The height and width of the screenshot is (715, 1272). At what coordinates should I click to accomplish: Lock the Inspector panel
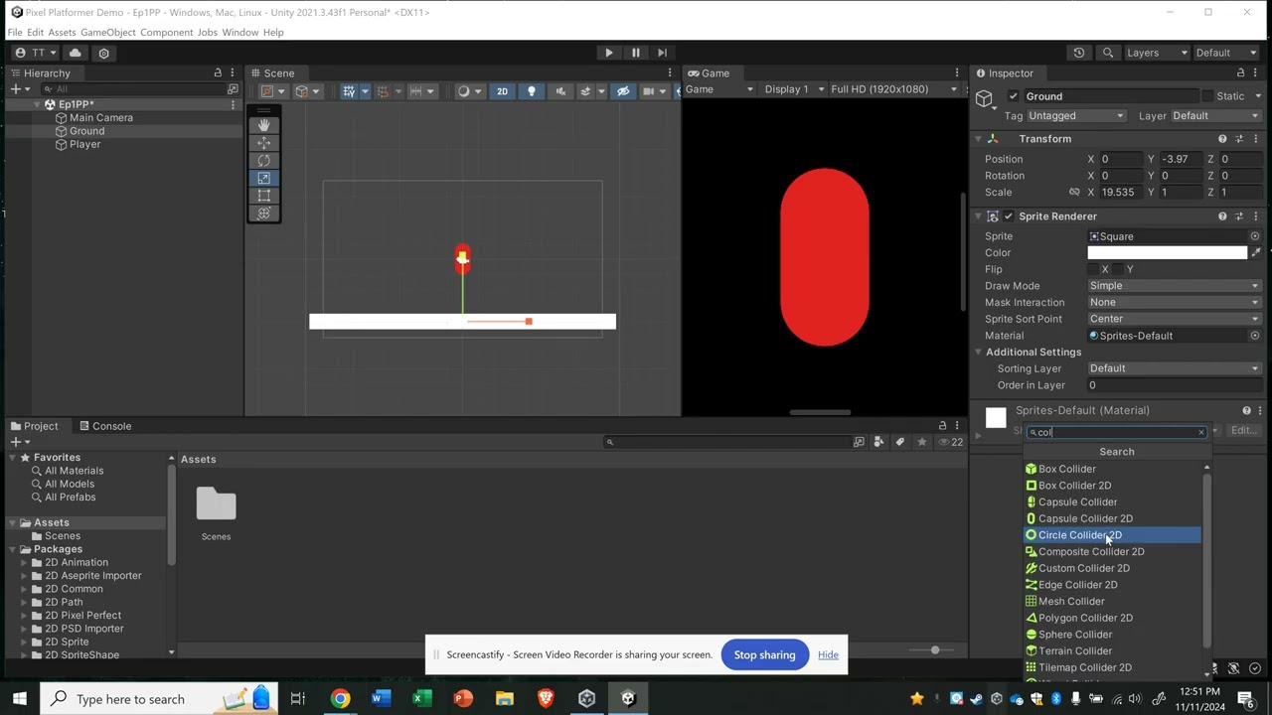pyautogui.click(x=1240, y=72)
